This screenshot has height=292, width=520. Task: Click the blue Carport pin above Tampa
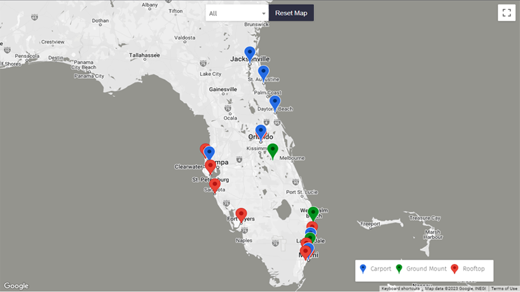pos(209,153)
